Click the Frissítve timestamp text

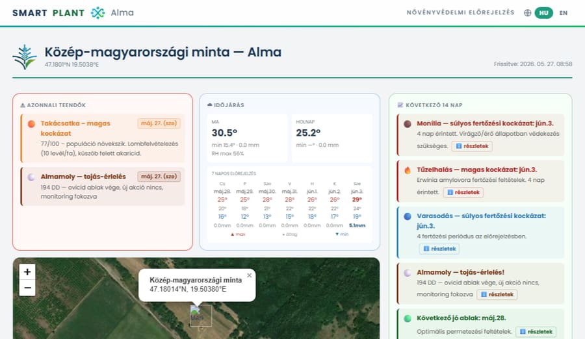pyautogui.click(x=533, y=64)
